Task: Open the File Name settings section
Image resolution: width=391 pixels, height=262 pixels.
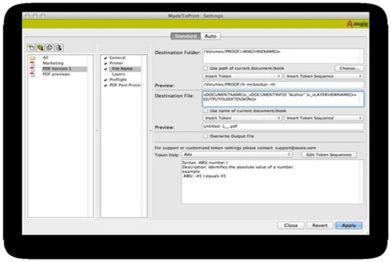Action: pos(122,69)
